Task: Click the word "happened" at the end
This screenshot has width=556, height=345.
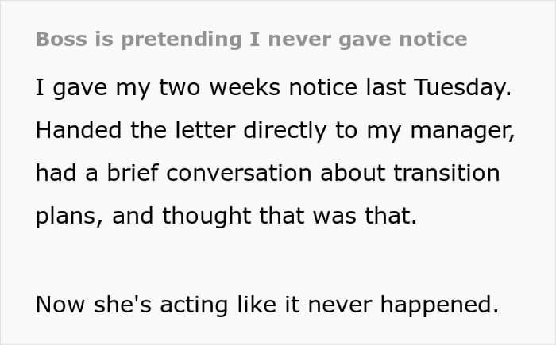Action: 441,304
